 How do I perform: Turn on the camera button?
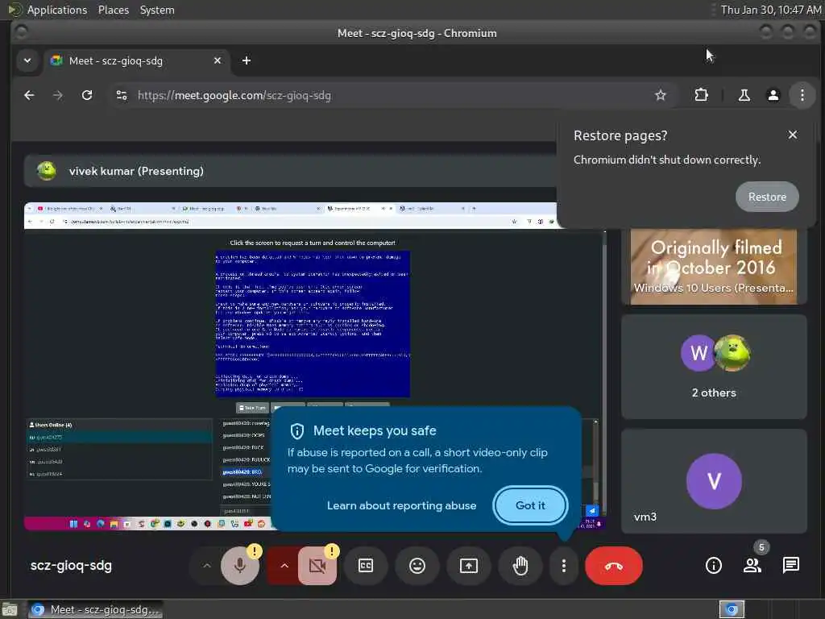pos(317,566)
